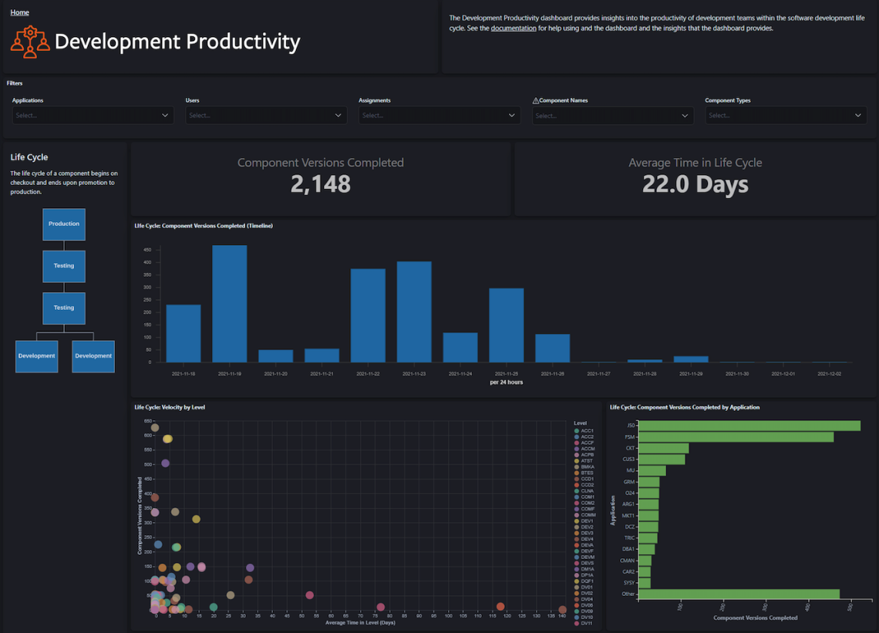Image resolution: width=879 pixels, height=633 pixels.
Task: Click the Other bar at the chart bottom
Action: click(x=738, y=594)
